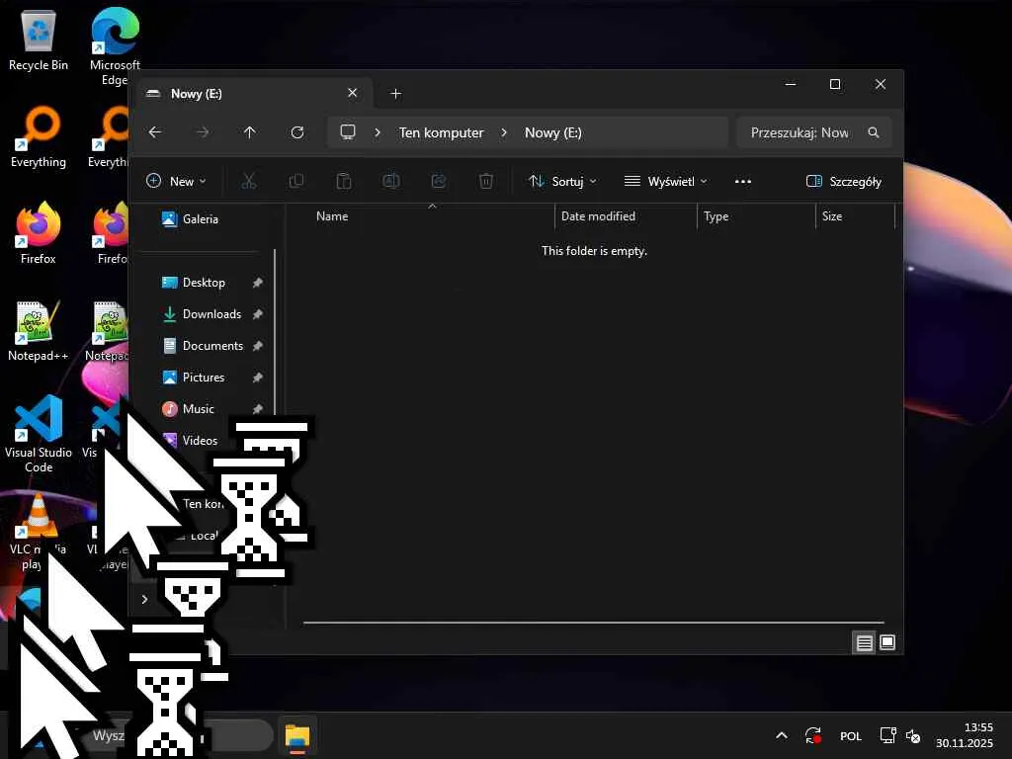Sort by Date modified column header

tap(626, 216)
